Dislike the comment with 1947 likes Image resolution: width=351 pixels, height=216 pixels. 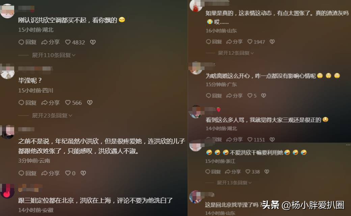point(272,42)
